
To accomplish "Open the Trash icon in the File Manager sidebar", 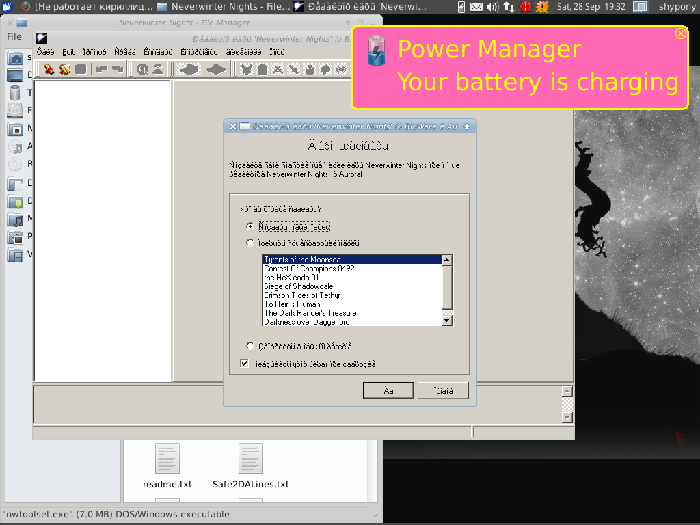I will (x=15, y=92).
